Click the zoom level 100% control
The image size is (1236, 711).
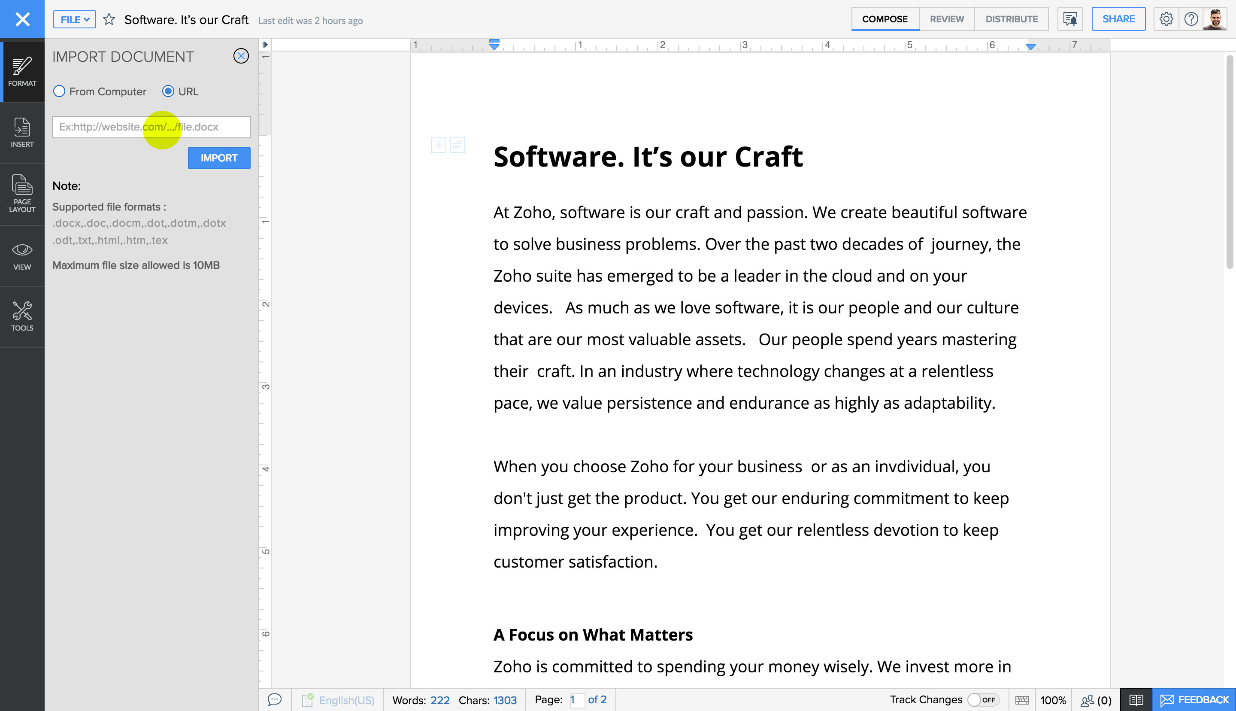click(1055, 700)
